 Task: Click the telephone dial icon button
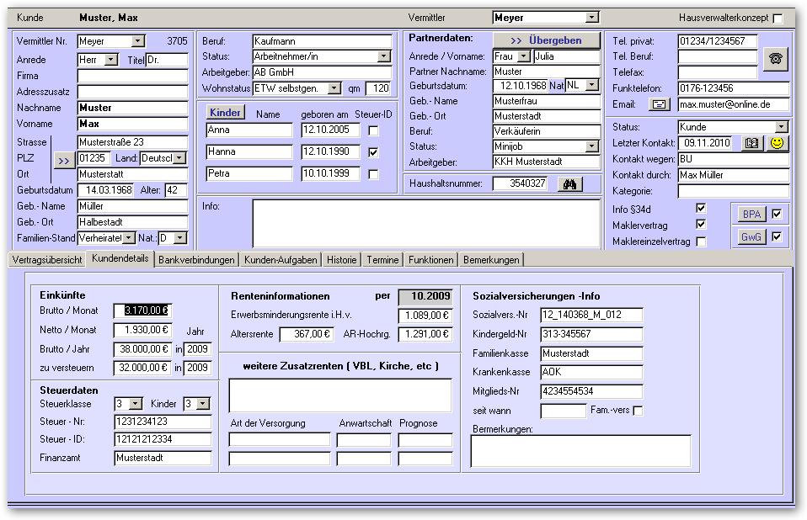click(x=776, y=57)
